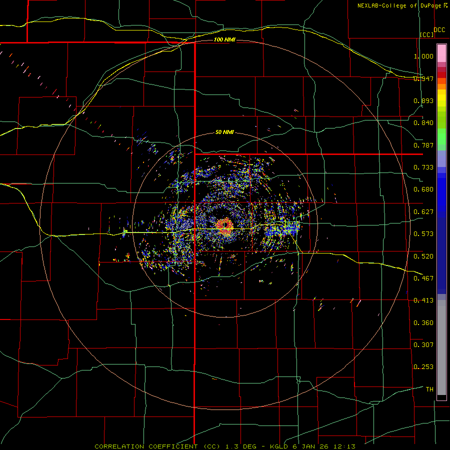
Task: Click the 0.787 legend value
Action: tap(423, 145)
